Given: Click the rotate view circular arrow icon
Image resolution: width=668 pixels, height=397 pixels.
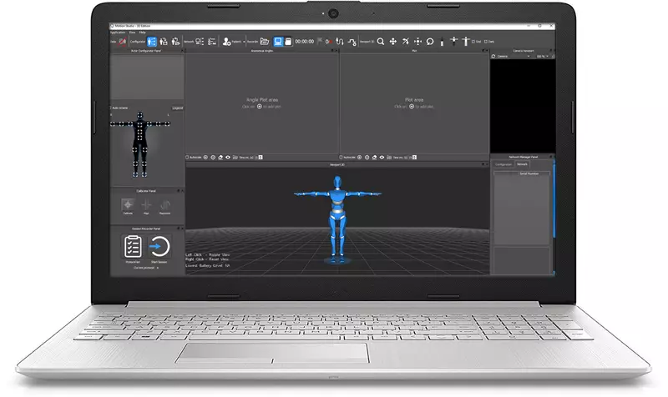Looking at the screenshot, I should 431,41.
